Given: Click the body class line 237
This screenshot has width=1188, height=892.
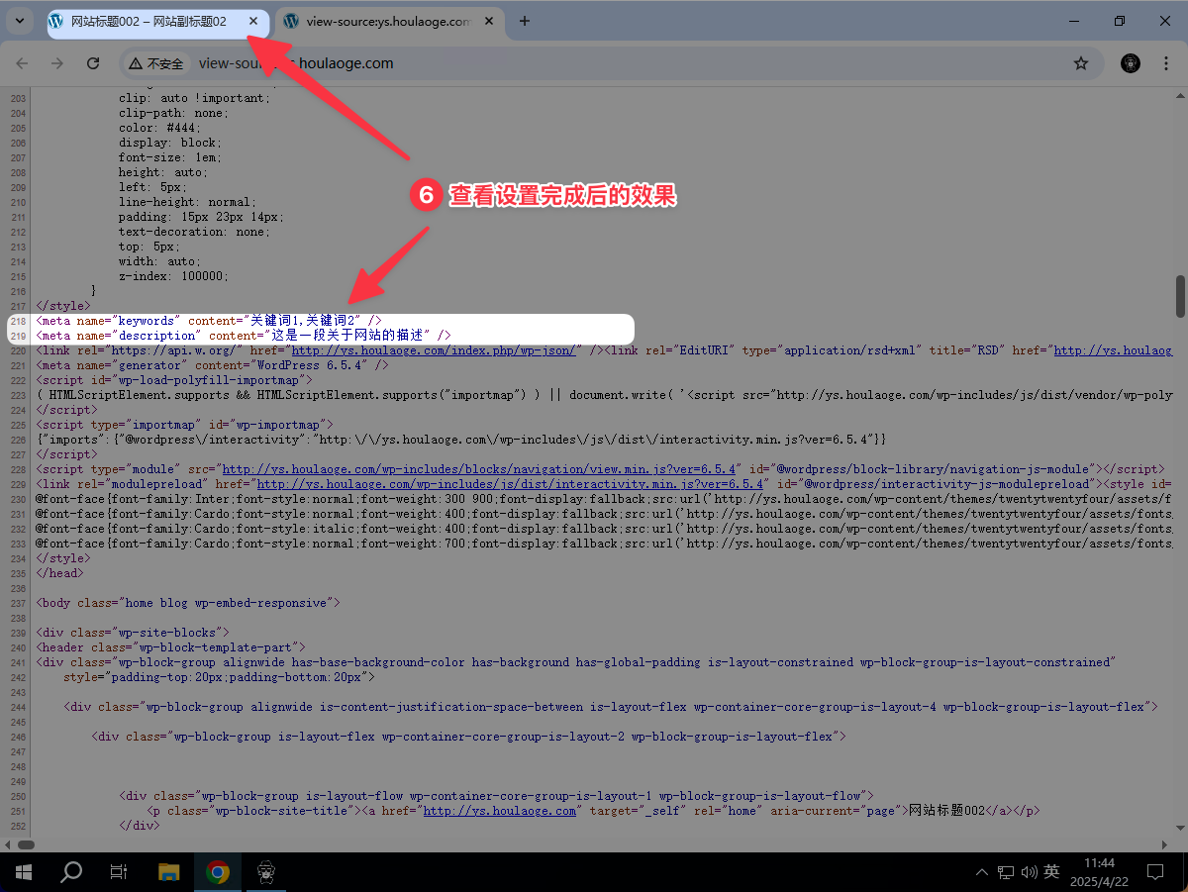Looking at the screenshot, I should tap(188, 603).
